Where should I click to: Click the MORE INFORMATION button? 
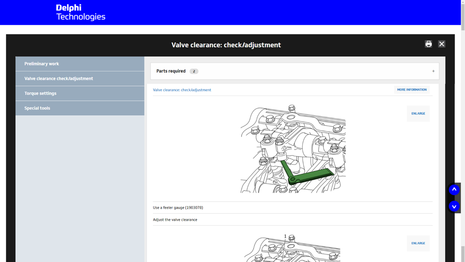[412, 90]
